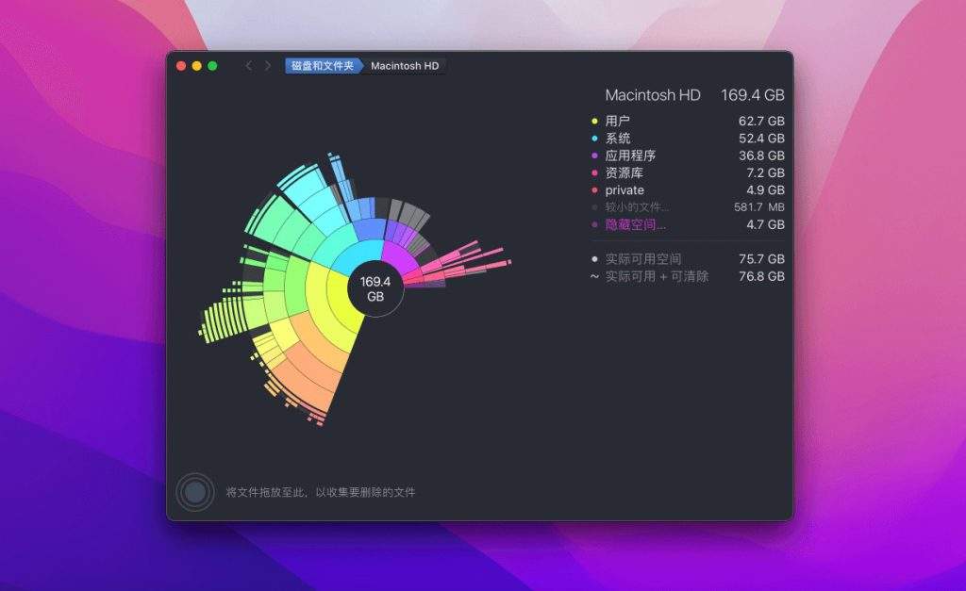Open the 隐藏空间... link
This screenshot has width=966, height=591.
[x=635, y=225]
